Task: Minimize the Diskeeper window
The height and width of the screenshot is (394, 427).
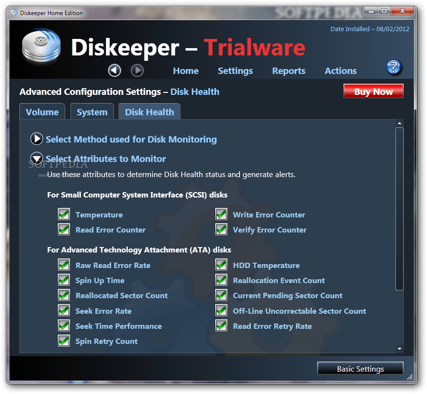Action: (371, 11)
